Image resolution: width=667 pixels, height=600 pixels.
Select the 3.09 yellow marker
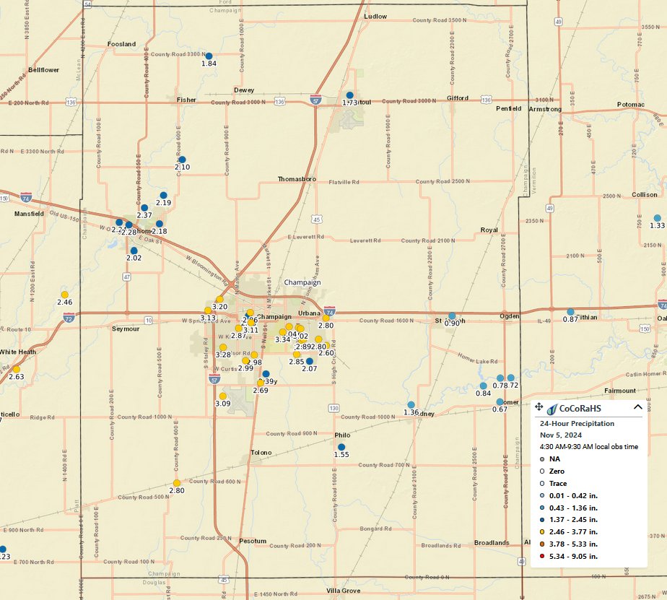pos(223,396)
